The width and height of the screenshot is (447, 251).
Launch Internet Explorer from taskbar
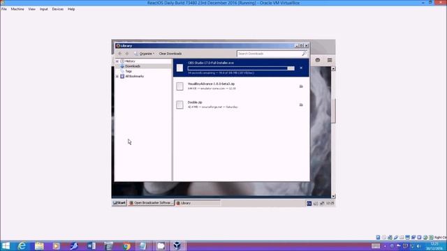[22, 246]
